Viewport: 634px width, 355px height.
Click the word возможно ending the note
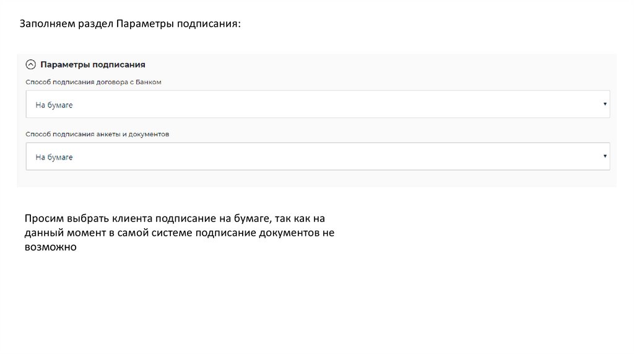pyautogui.click(x=50, y=247)
